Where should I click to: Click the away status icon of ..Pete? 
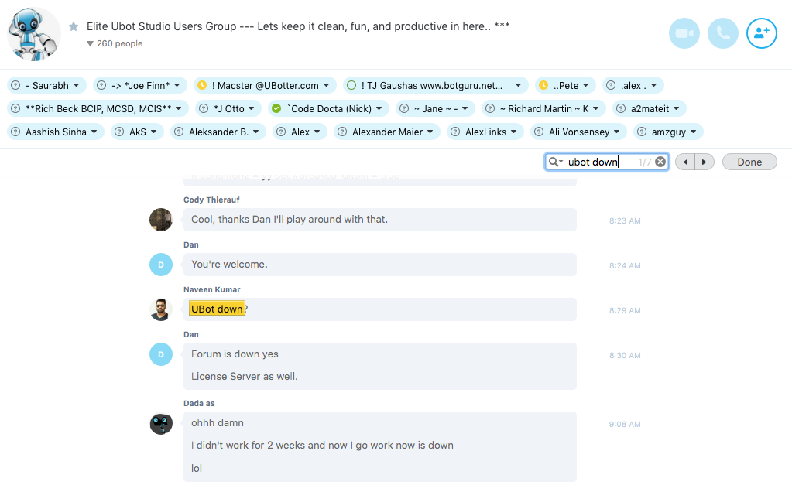tap(543, 85)
